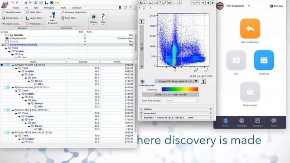The height and width of the screenshot is (163, 290).
Task: Go to previous sample with green left arrow
Action: 208,3
